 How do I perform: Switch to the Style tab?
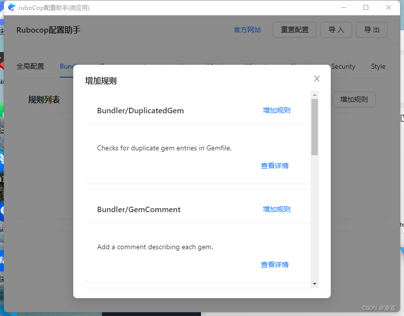pos(378,66)
